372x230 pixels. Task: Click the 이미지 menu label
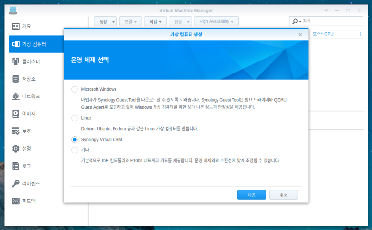click(x=29, y=114)
